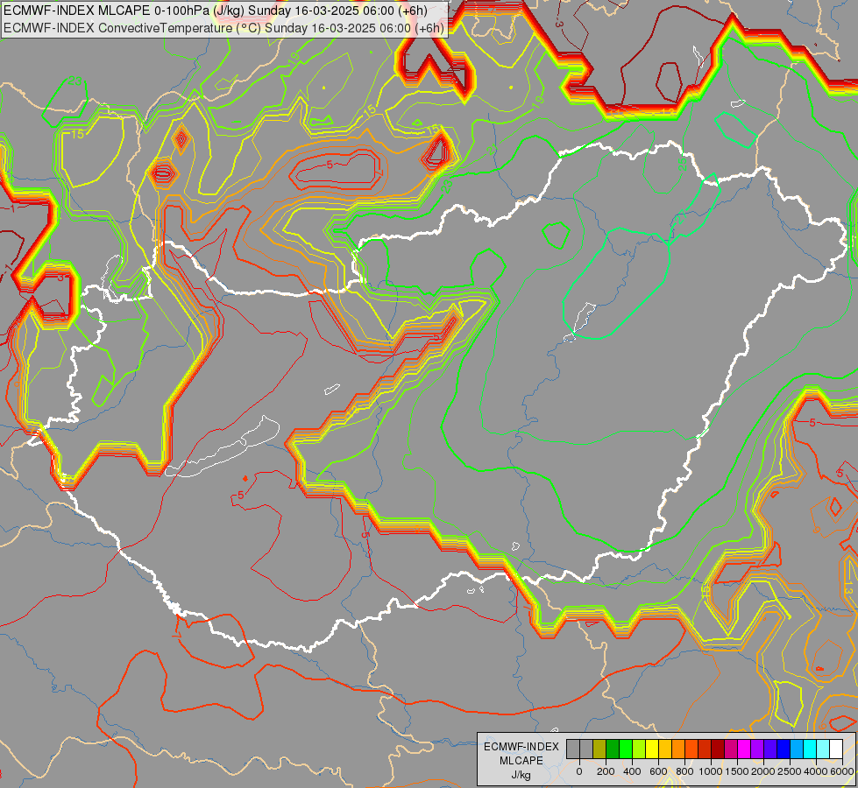Select the sky blue legend swatch
Screen dimensions: 858x788
(798, 749)
